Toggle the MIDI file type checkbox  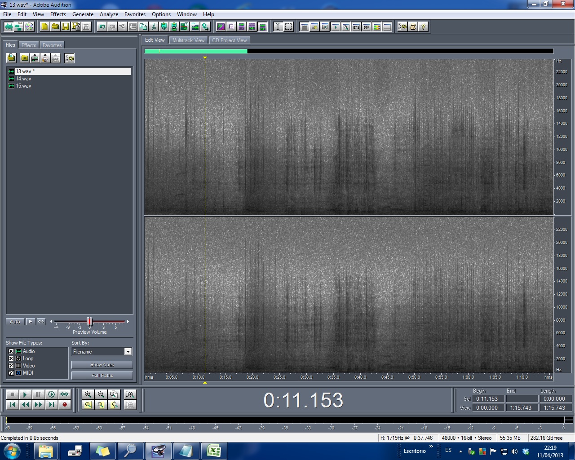pyautogui.click(x=11, y=373)
